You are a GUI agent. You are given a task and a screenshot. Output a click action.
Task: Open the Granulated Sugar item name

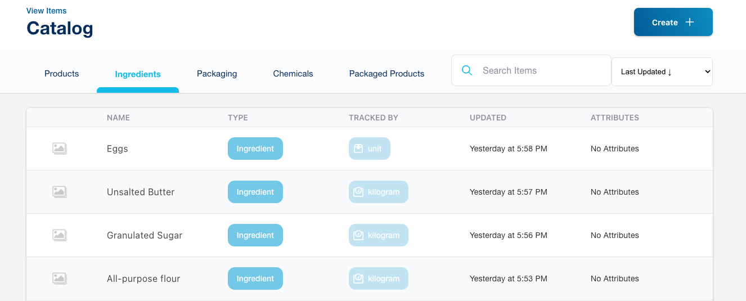(x=145, y=235)
